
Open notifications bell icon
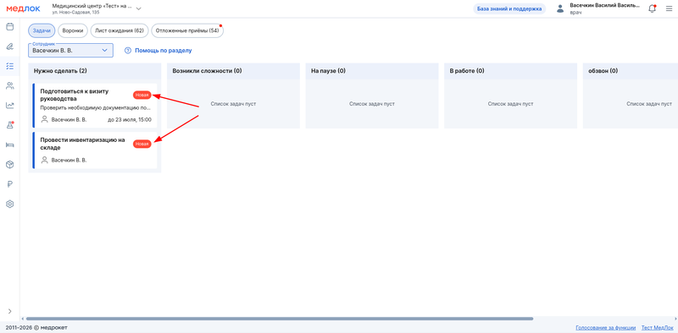[x=652, y=8]
